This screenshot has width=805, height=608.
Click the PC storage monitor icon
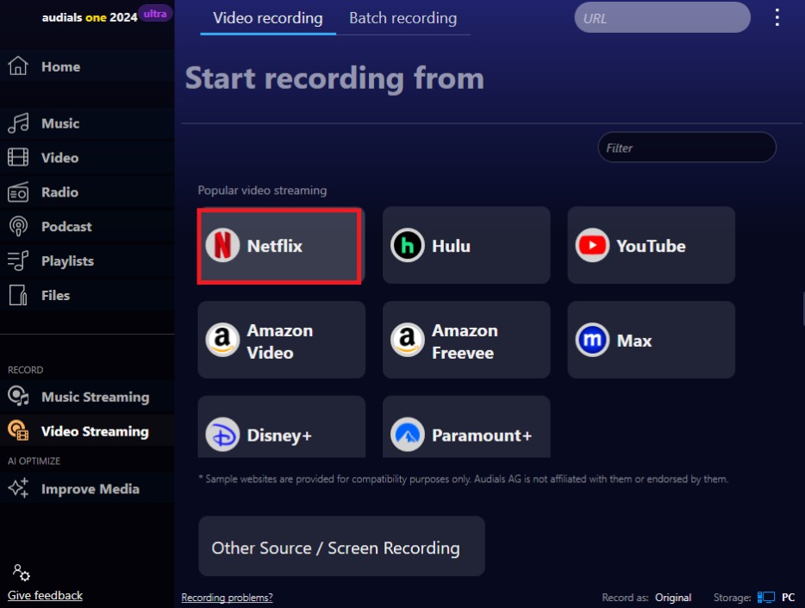click(765, 597)
